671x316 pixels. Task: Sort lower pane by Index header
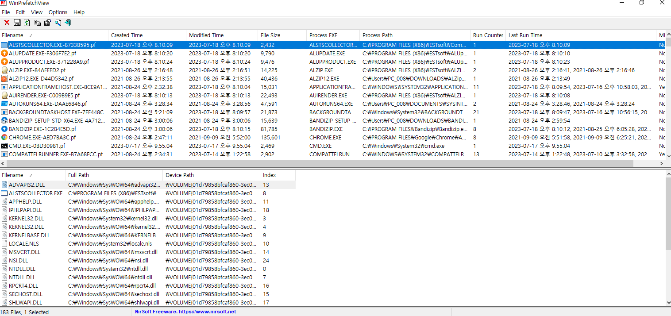pyautogui.click(x=278, y=175)
